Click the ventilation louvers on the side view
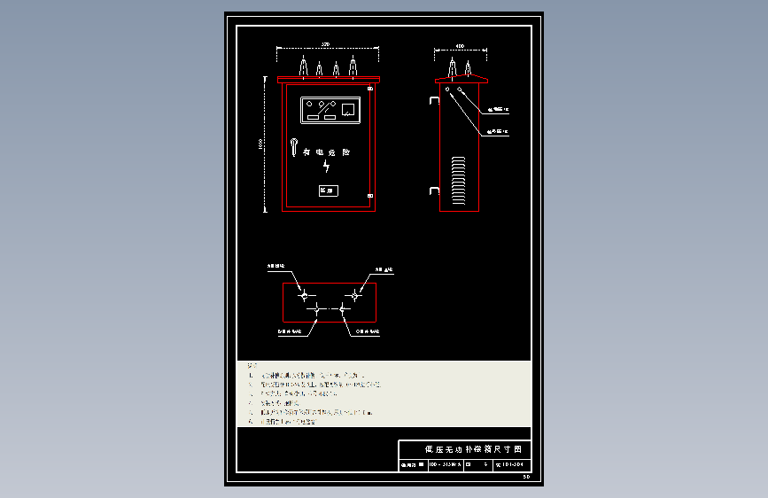Viewport: 768px width, 498px height. point(459,181)
